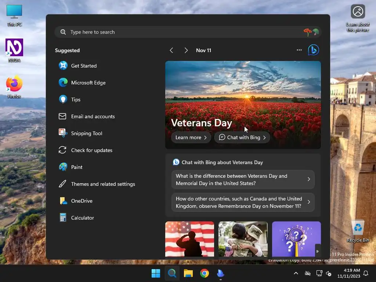Open the three-dots options menu
376x282 pixels.
point(299,50)
